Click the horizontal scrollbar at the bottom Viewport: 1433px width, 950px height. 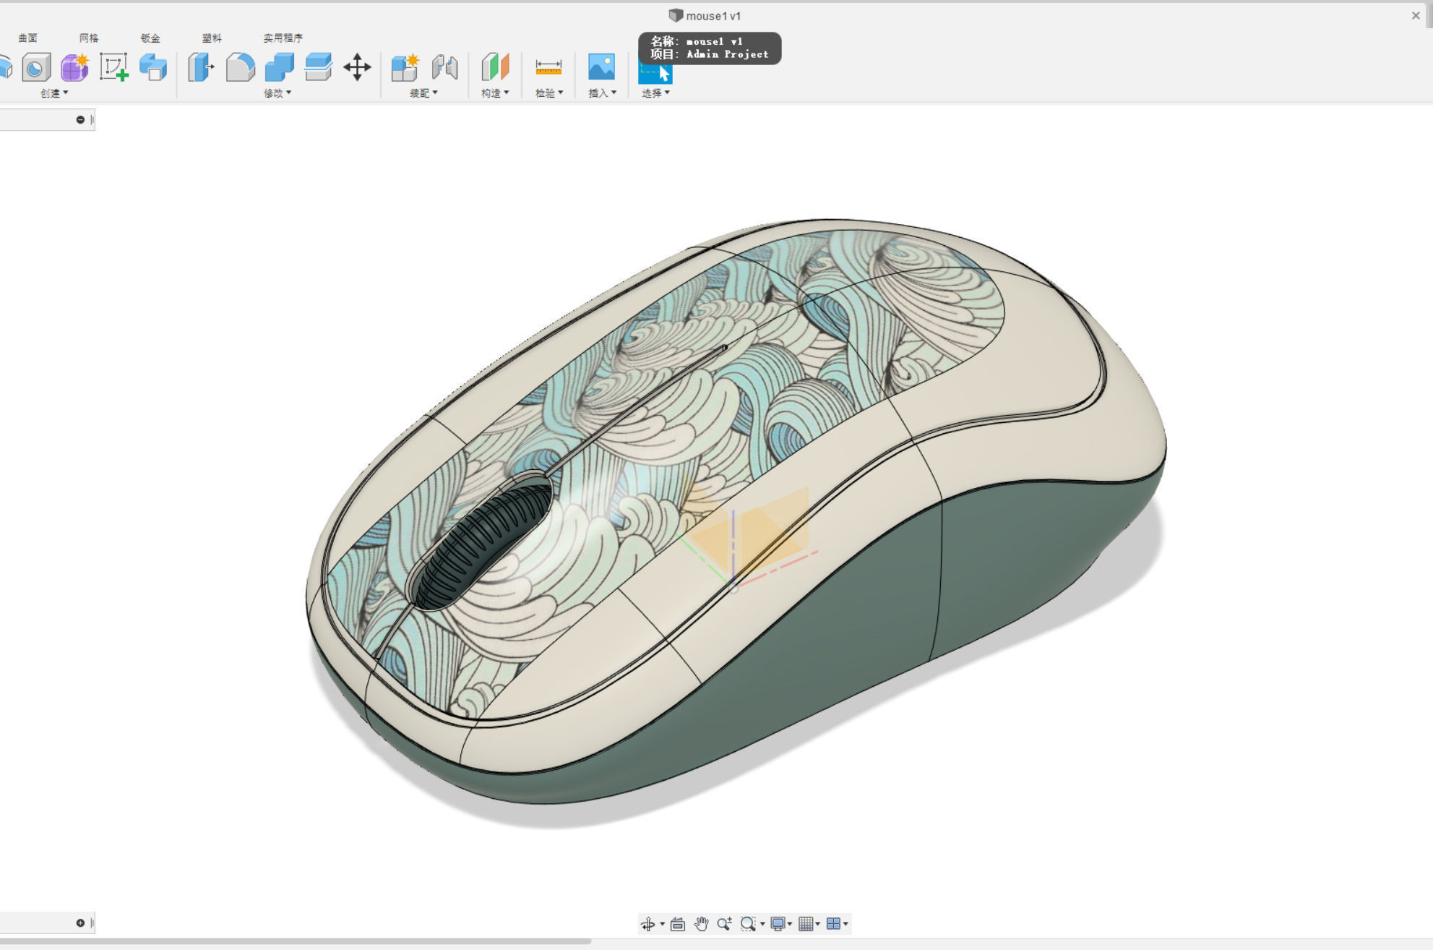click(x=295, y=941)
